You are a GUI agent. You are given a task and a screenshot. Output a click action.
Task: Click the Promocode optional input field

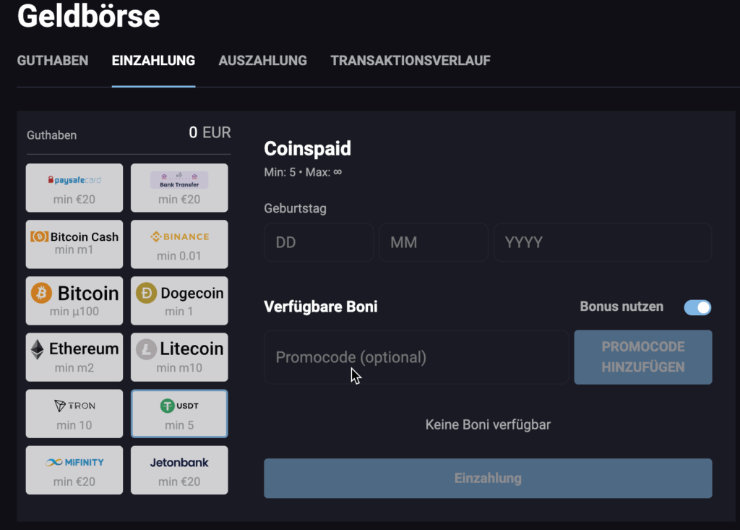click(416, 356)
